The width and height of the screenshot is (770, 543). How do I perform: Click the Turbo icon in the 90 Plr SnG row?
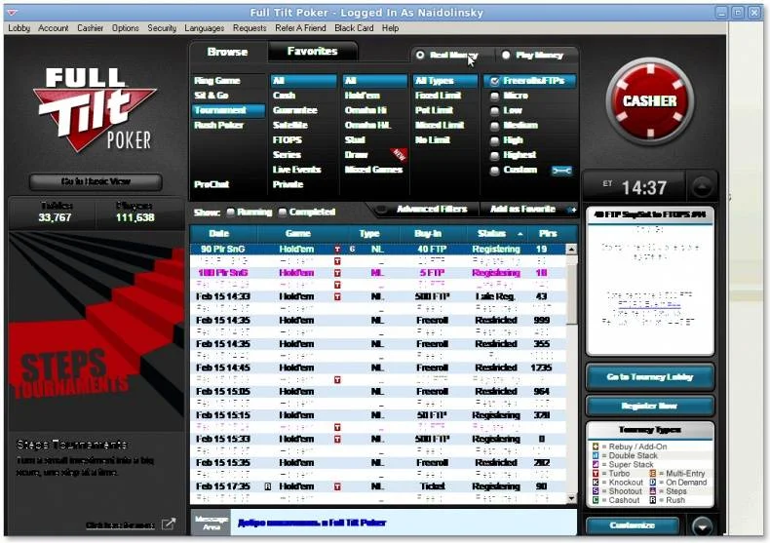pyautogui.click(x=337, y=250)
